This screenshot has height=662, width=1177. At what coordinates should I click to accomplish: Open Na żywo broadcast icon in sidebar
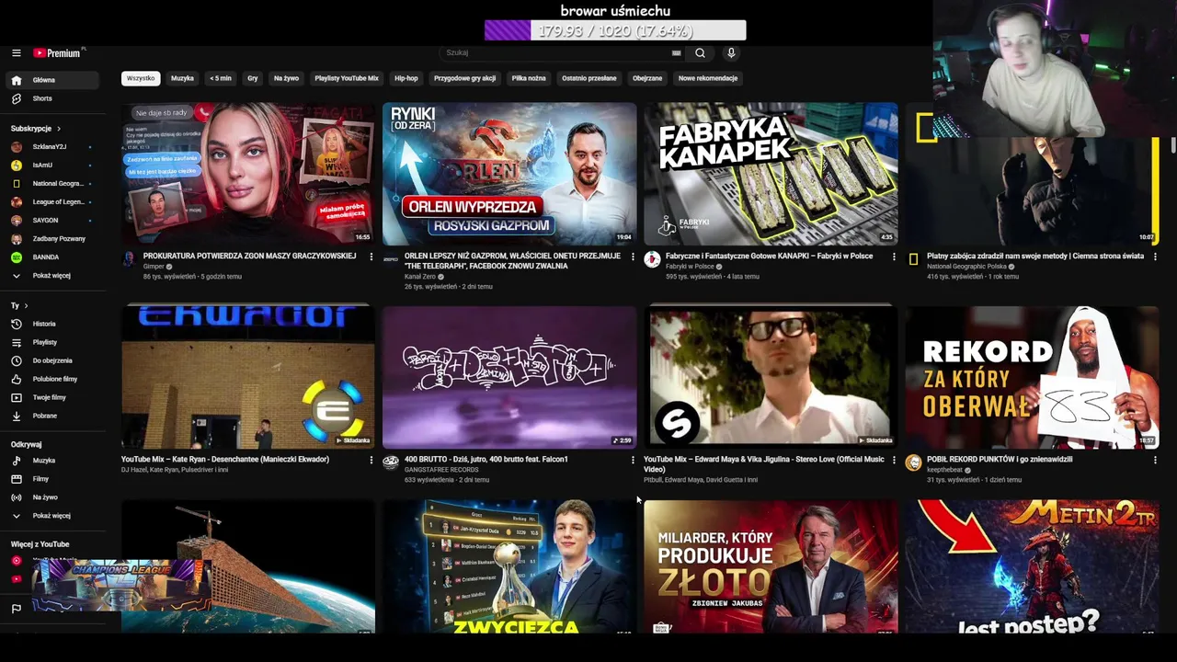tap(16, 497)
